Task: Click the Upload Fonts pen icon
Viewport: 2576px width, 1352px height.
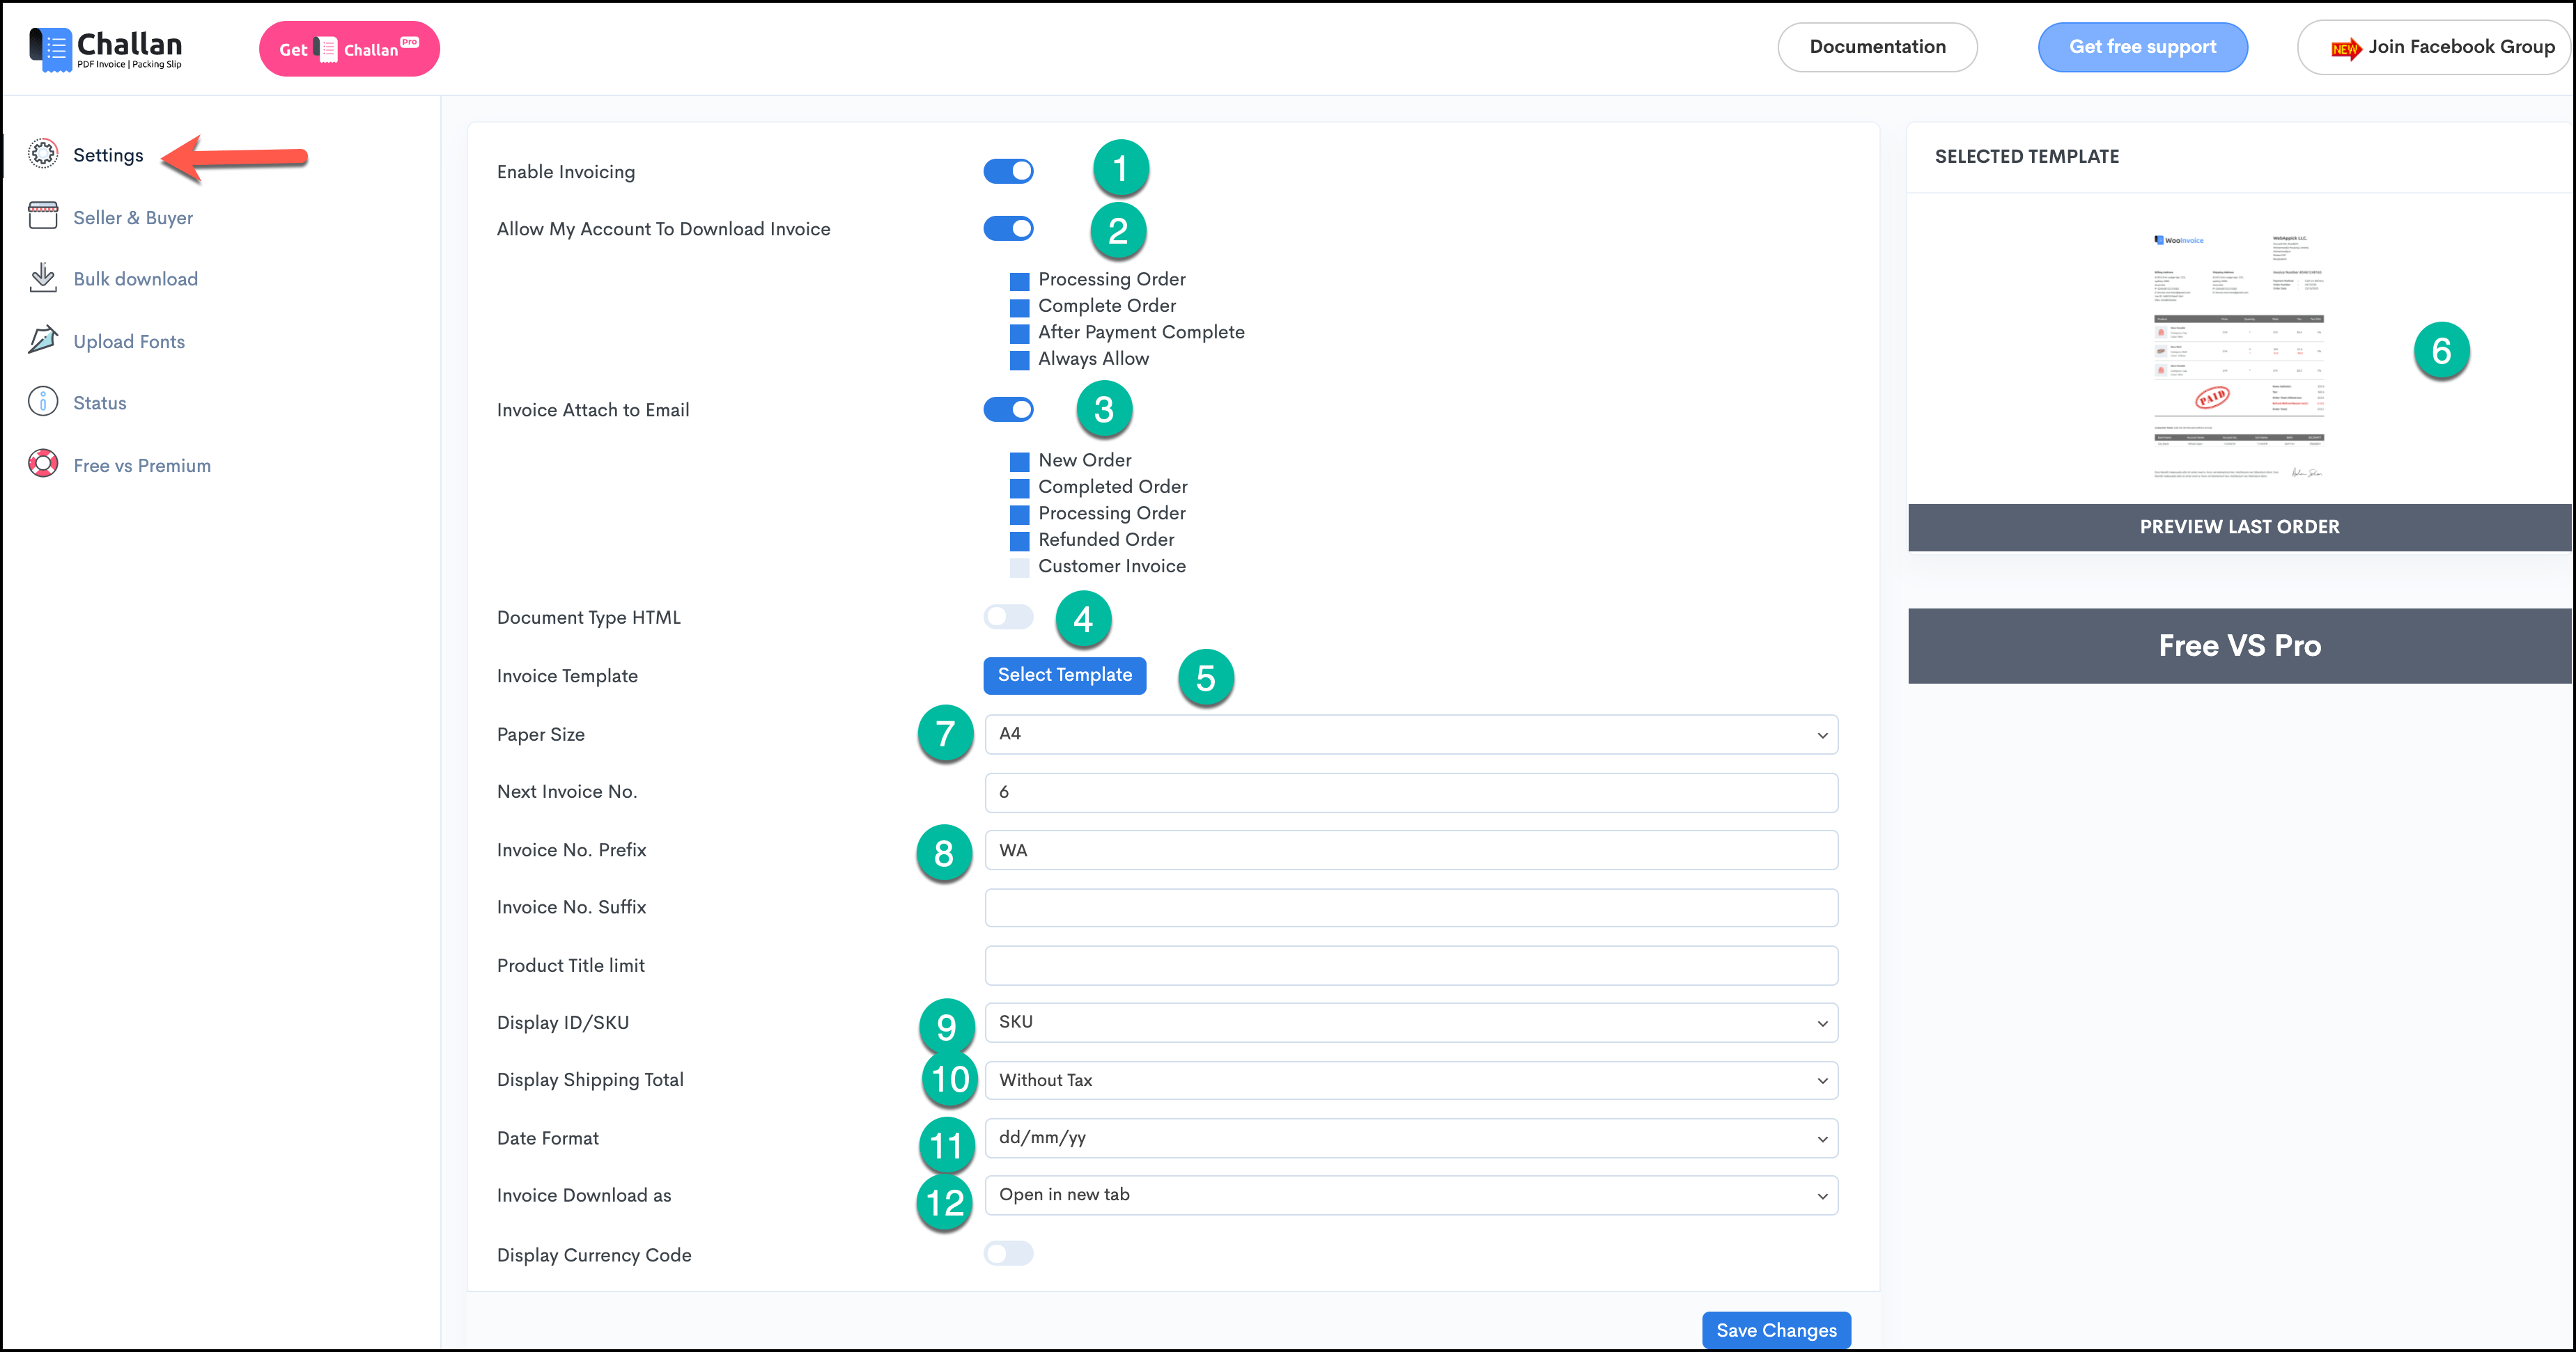Action: (x=43, y=340)
